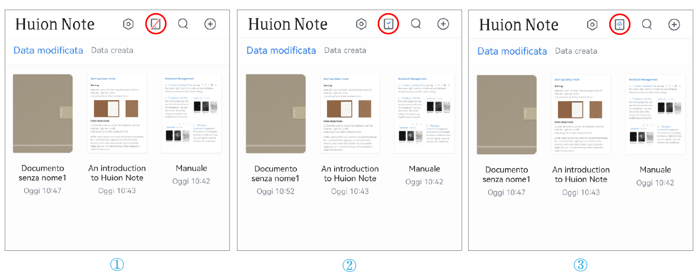Image resolution: width=698 pixels, height=280 pixels.
Task: Open the Manuale thumbnail in panel ①
Action: point(191,113)
